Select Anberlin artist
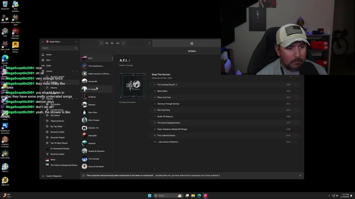 [97, 143]
